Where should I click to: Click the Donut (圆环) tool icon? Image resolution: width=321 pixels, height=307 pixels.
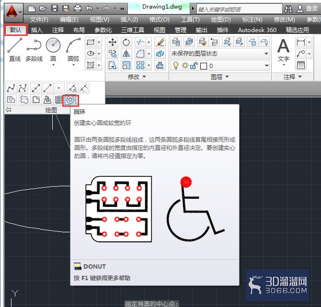[70, 100]
